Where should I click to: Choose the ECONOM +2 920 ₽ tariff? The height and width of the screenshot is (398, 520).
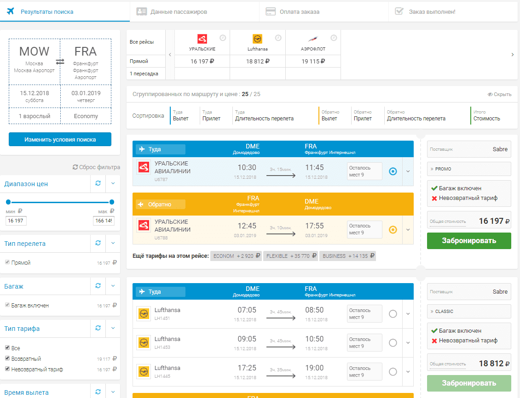tap(236, 256)
